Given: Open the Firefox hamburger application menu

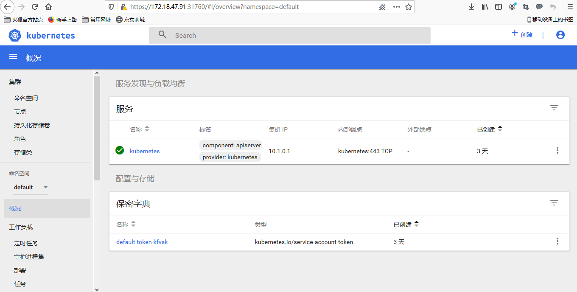Looking at the screenshot, I should (x=570, y=7).
